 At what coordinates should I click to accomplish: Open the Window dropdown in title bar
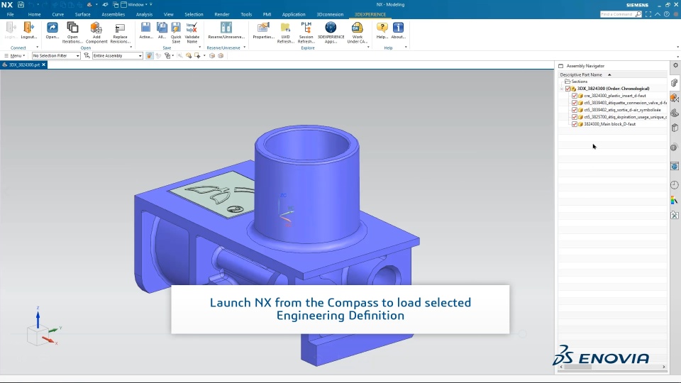pos(138,4)
